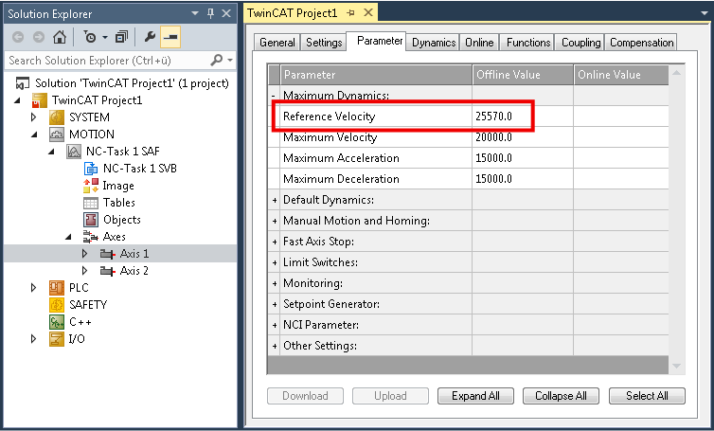The image size is (714, 431).
Task: Open the Solution Explorer window position dropdown
Action: pyautogui.click(x=195, y=13)
